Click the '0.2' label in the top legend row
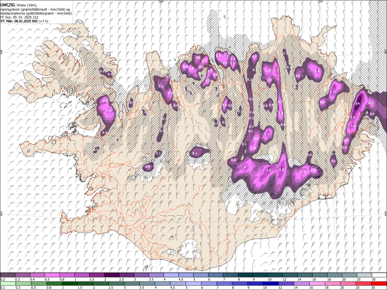The image size is (387, 290). coord(2,279)
